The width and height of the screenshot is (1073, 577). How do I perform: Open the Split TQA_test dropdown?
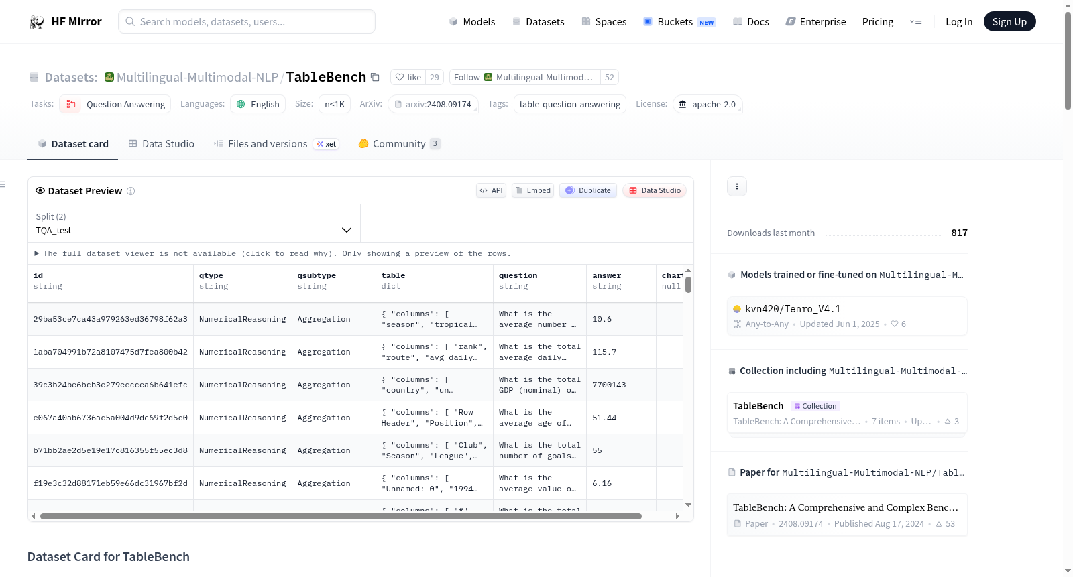tap(194, 223)
